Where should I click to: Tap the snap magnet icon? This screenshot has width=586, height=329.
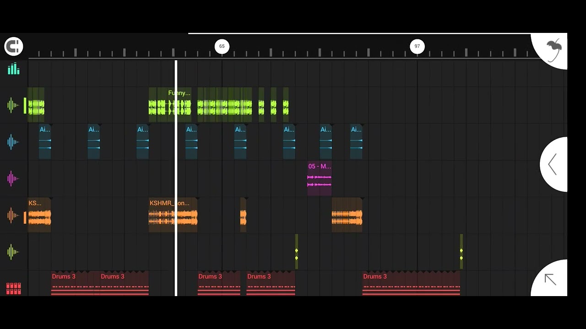click(14, 46)
